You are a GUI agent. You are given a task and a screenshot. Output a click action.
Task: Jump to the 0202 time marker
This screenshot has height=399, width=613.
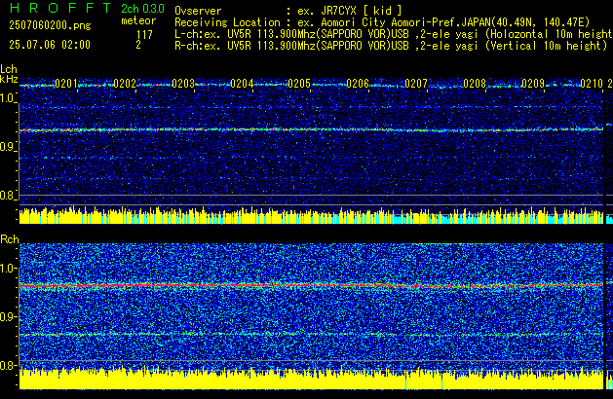pyautogui.click(x=125, y=84)
